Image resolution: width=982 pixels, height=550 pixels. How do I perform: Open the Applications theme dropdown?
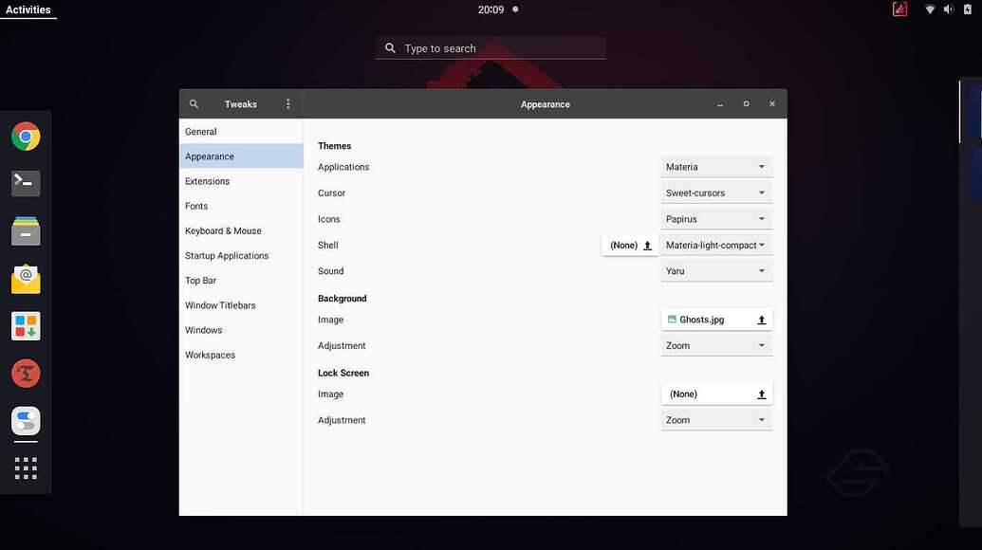716,167
